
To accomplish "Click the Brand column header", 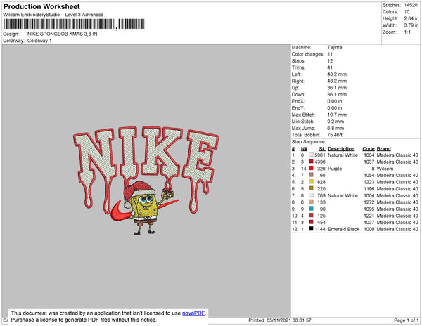I will click(383, 149).
